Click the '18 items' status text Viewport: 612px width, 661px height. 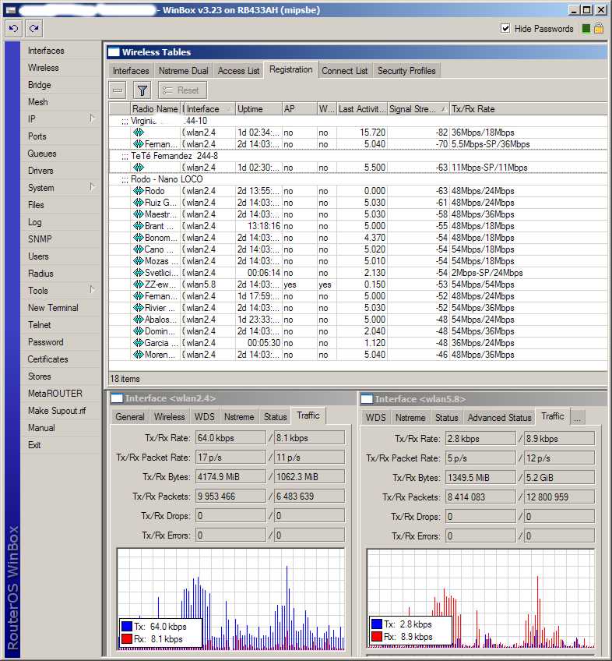[125, 379]
